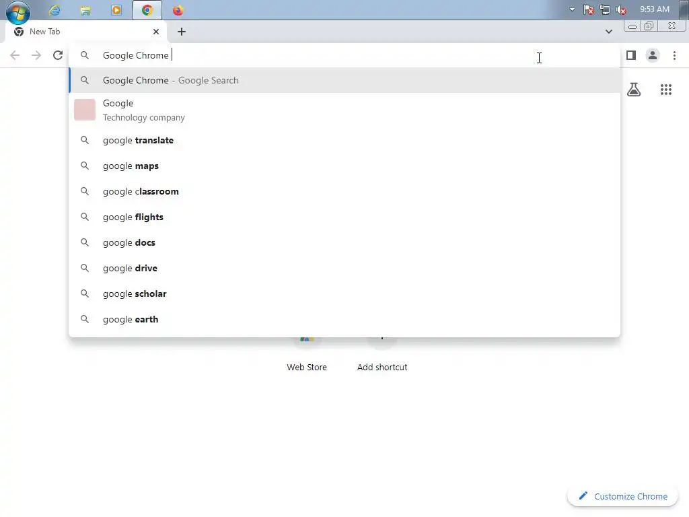Screen dimensions: 689x517
Task: Select 'Google Chrome - Google Search' suggestion
Action: (344, 81)
